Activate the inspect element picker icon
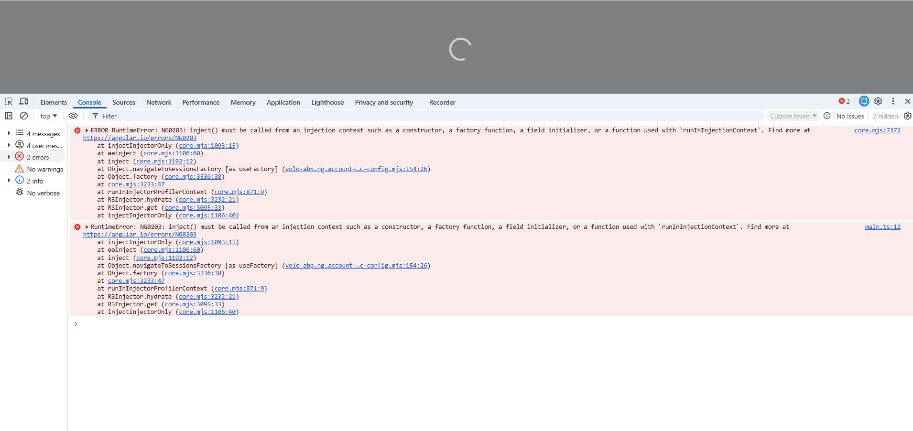 pyautogui.click(x=9, y=102)
